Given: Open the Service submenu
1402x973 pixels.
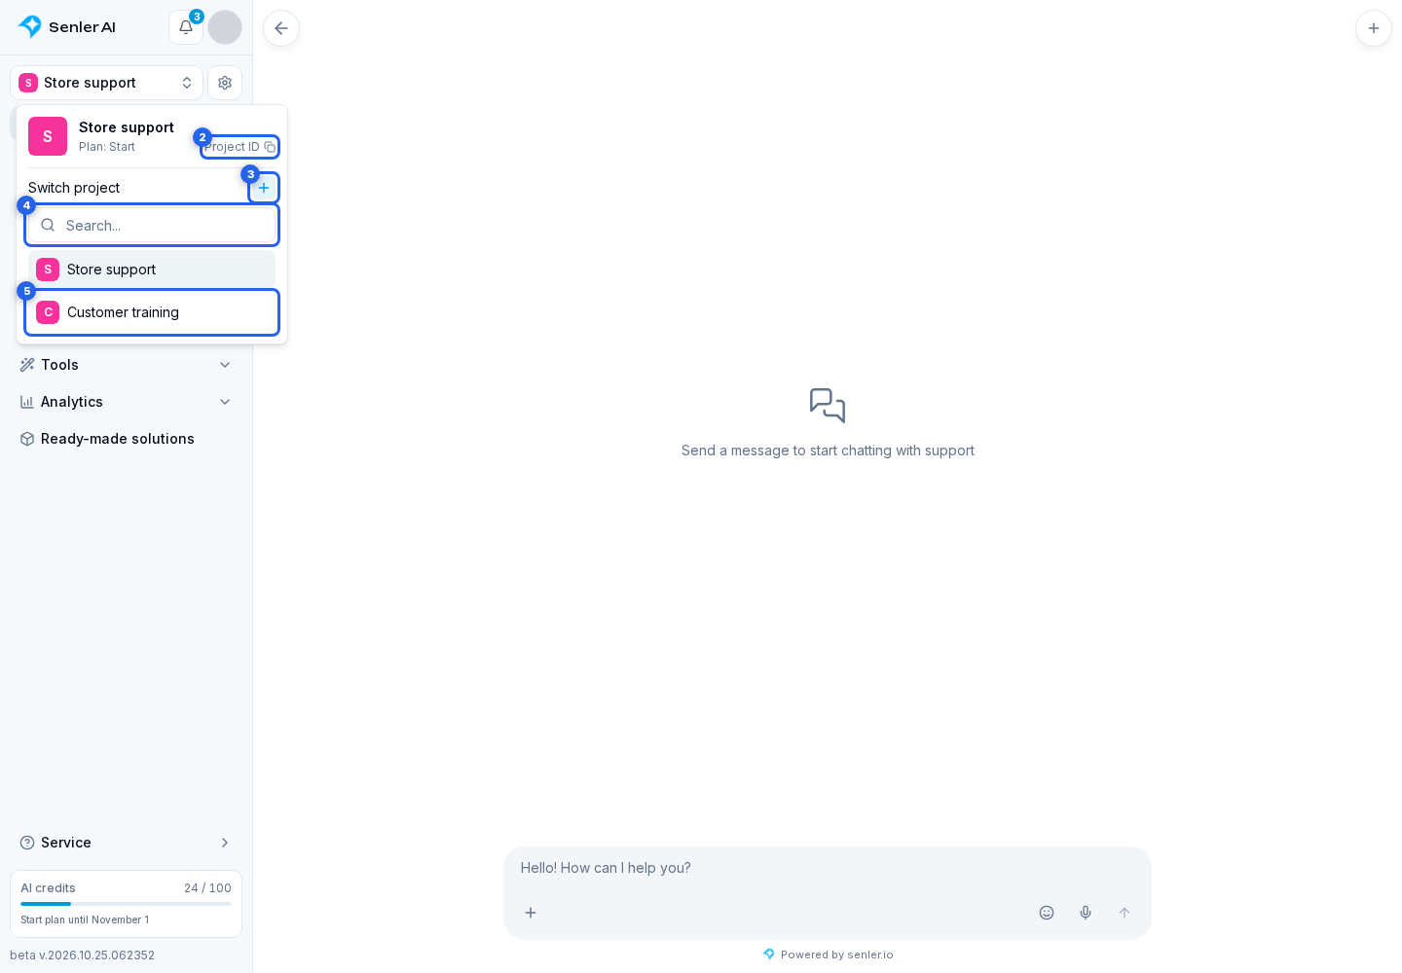Looking at the screenshot, I should (127, 843).
